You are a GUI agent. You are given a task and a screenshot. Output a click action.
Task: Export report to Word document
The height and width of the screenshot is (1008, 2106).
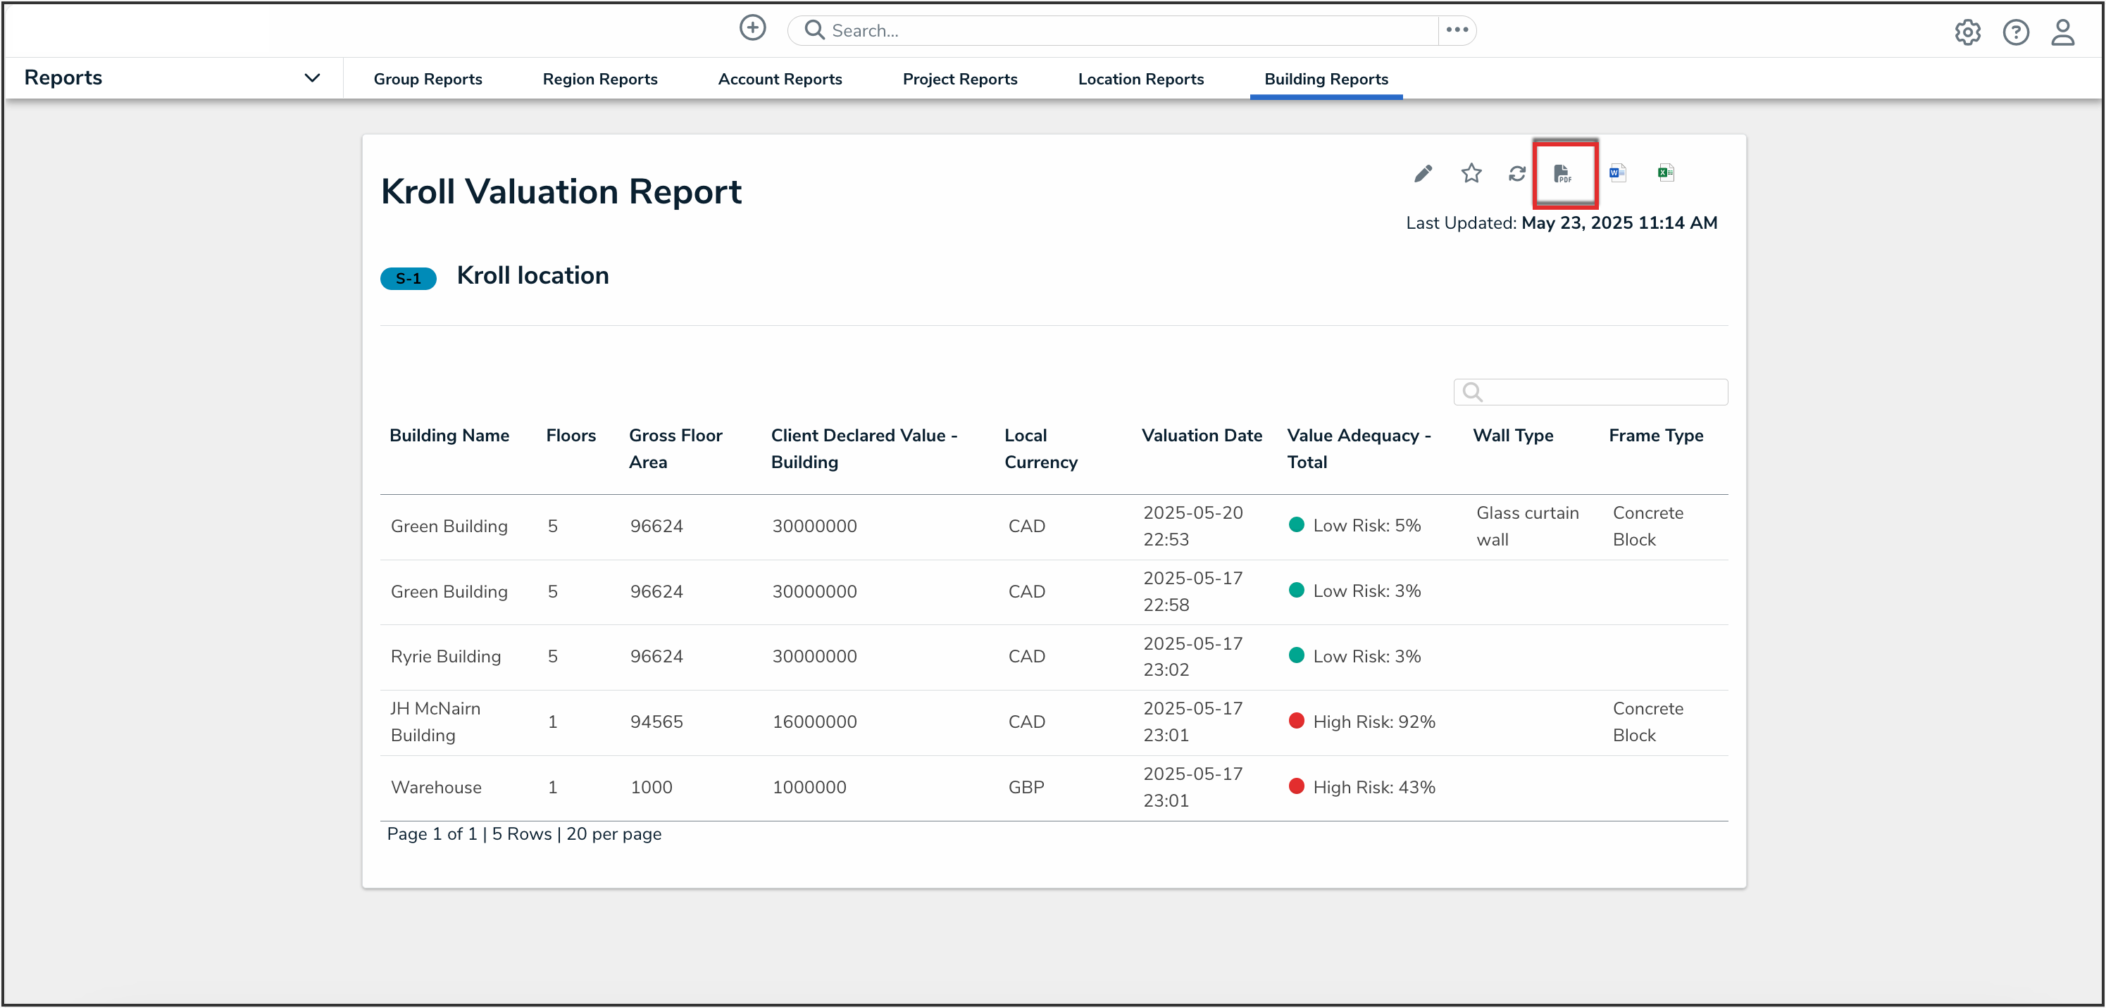(1616, 173)
